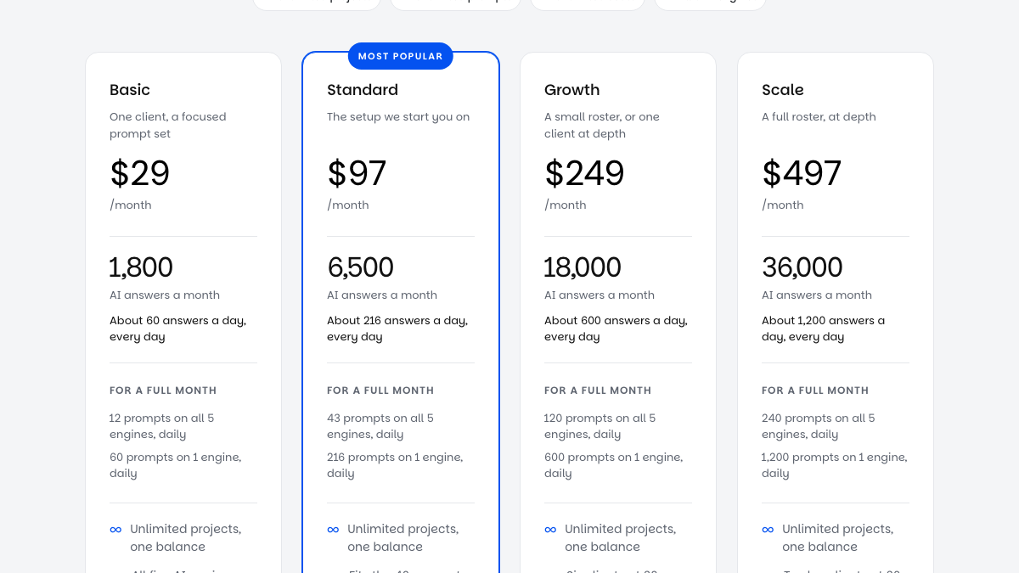Screen dimensions: 1019x573
Task: Click the infinity icon in the Growth card
Action: tap(550, 530)
